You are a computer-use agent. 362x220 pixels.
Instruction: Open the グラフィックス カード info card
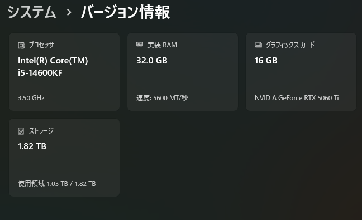point(301,72)
